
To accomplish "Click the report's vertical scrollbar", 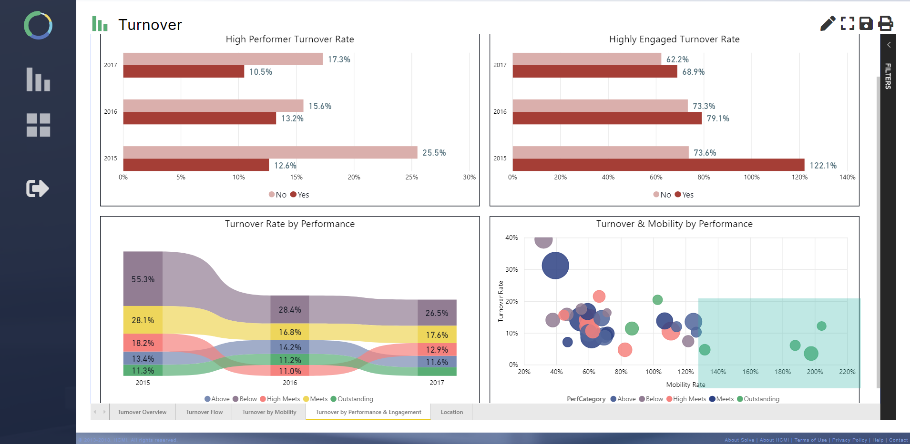I will click(x=878, y=232).
